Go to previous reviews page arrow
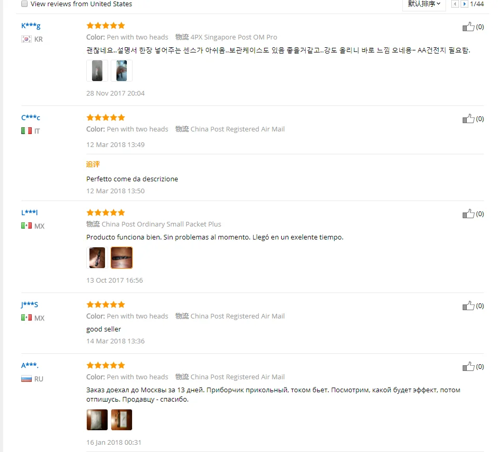This screenshot has height=452, width=498. click(455, 4)
